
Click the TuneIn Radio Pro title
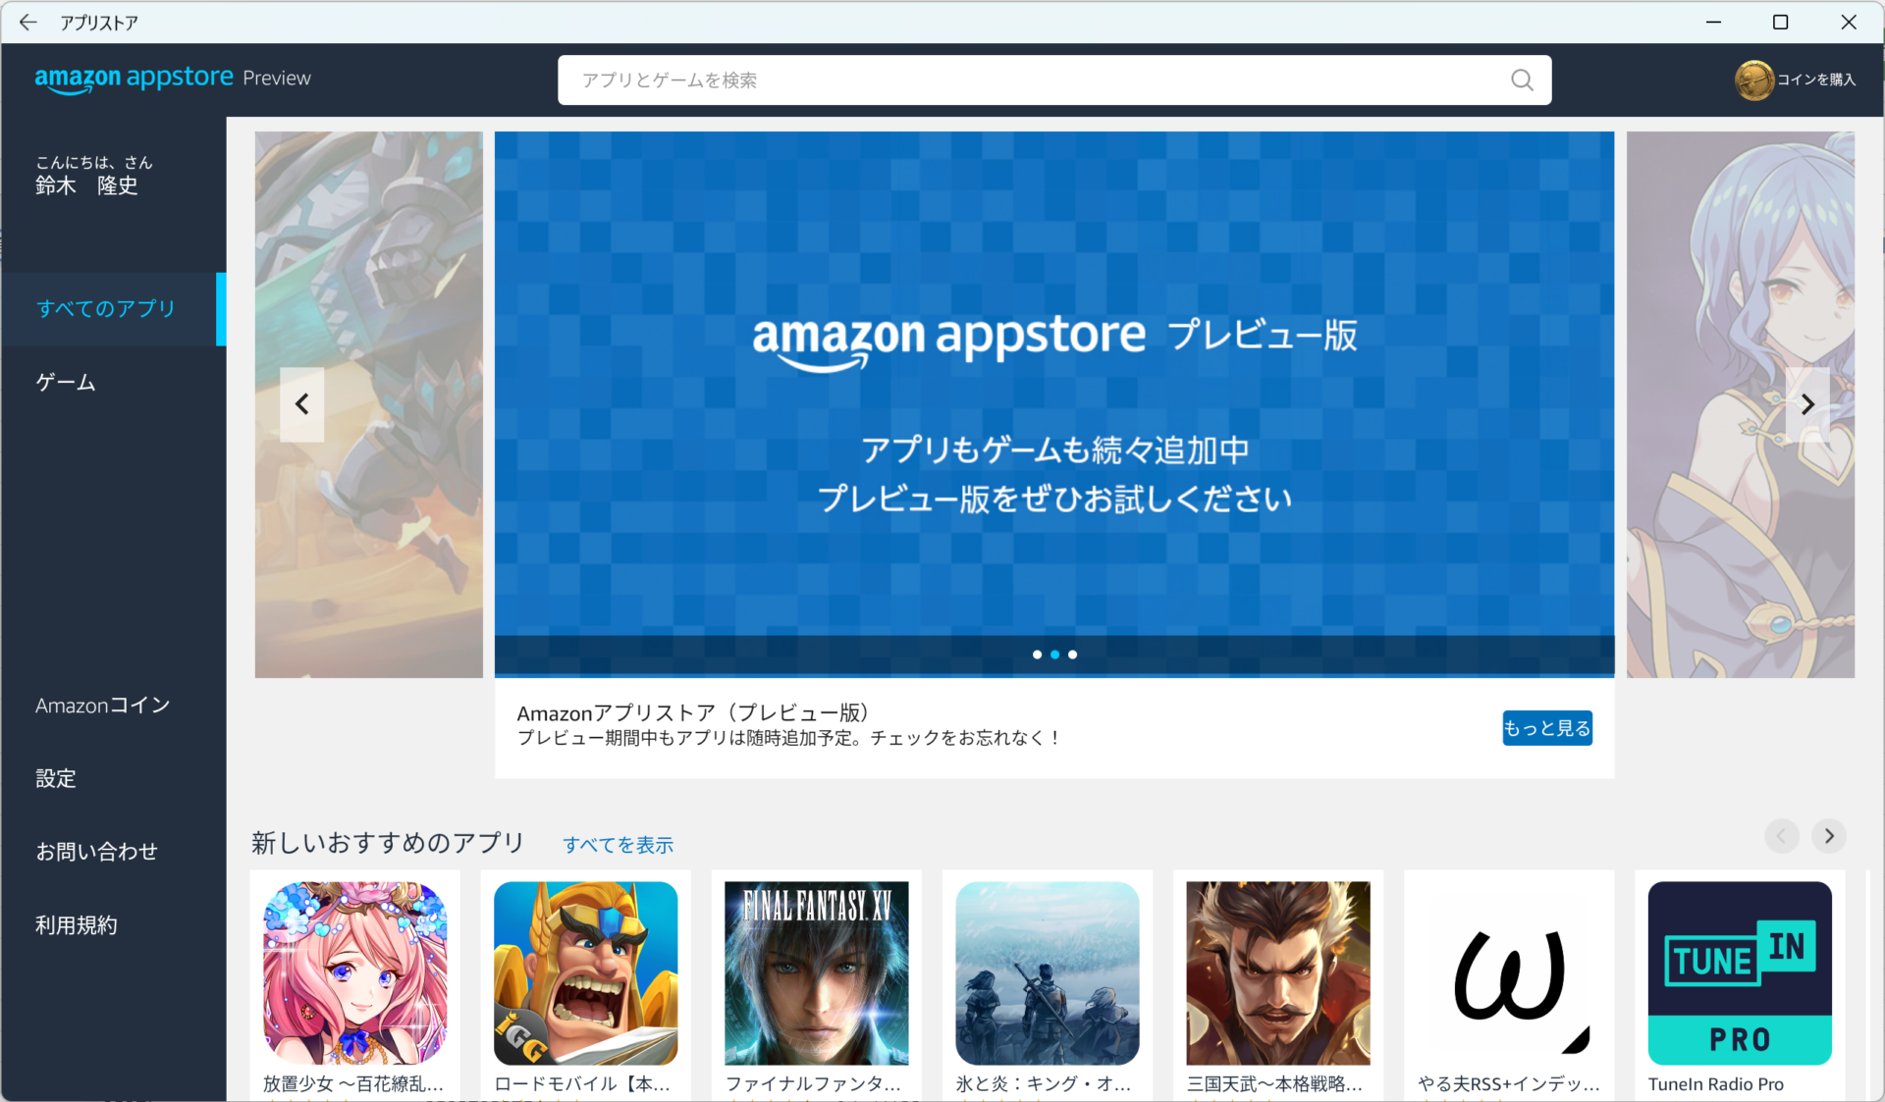point(1716,1084)
